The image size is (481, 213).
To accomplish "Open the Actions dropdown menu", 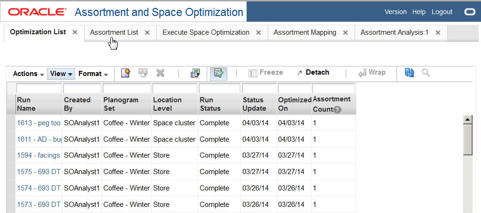I will coord(28,74).
